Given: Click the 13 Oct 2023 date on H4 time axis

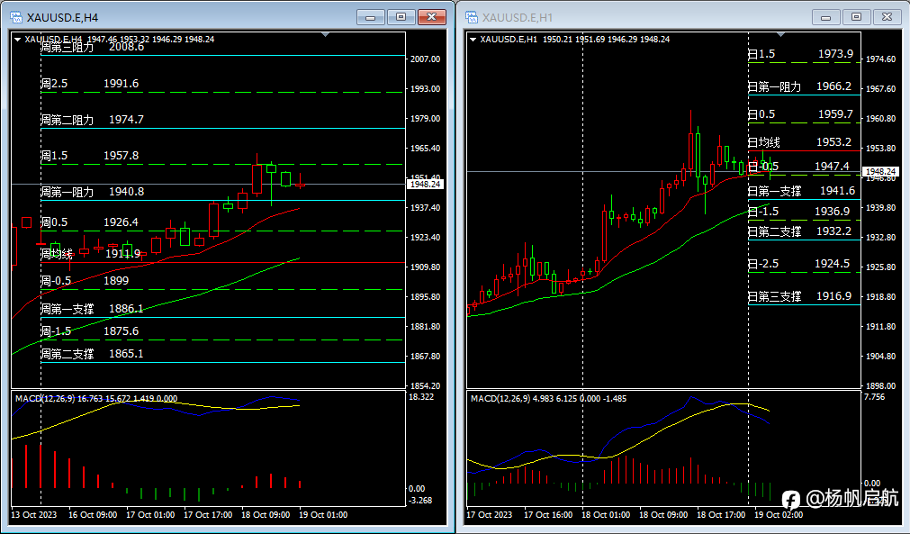Looking at the screenshot, I should (x=34, y=515).
